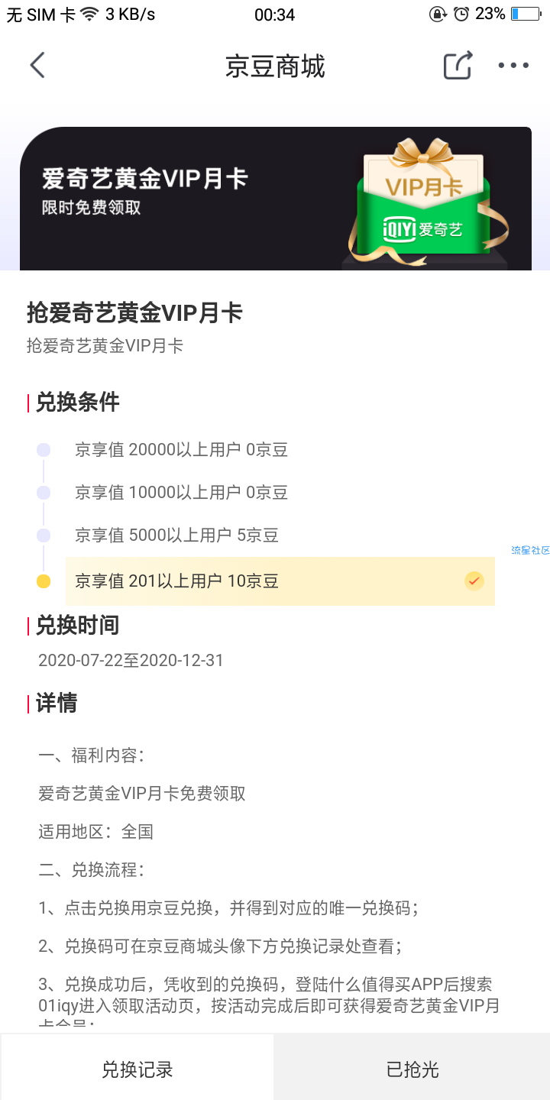This screenshot has width=550, height=1100.
Task: Tap the orange checkmark on 201以上用户 row
Action: pos(474,581)
